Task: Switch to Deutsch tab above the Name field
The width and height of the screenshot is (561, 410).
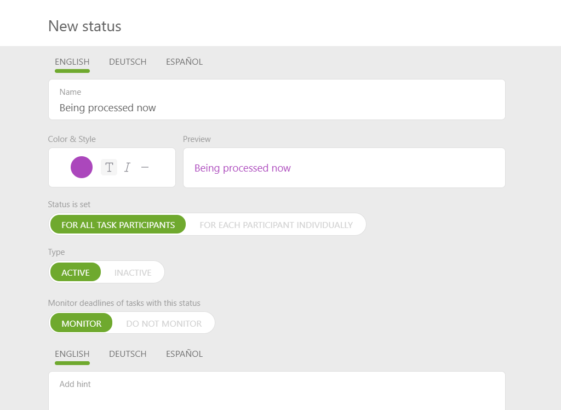Action: [128, 62]
